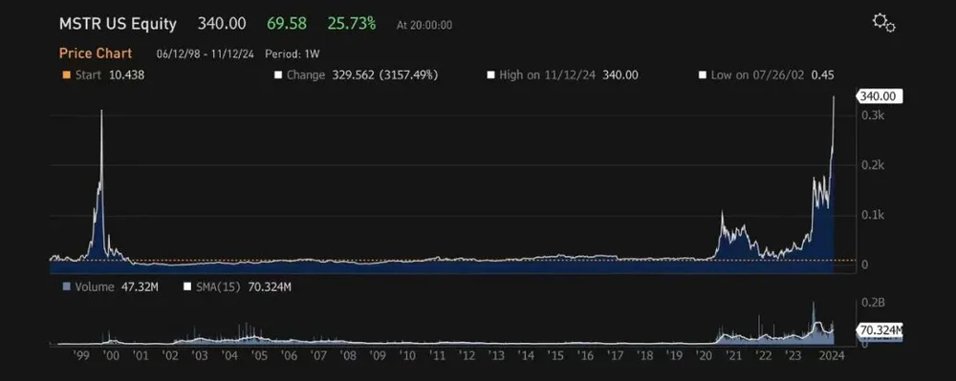
Task: Click the green 69.58 price change
Action: 287,24
